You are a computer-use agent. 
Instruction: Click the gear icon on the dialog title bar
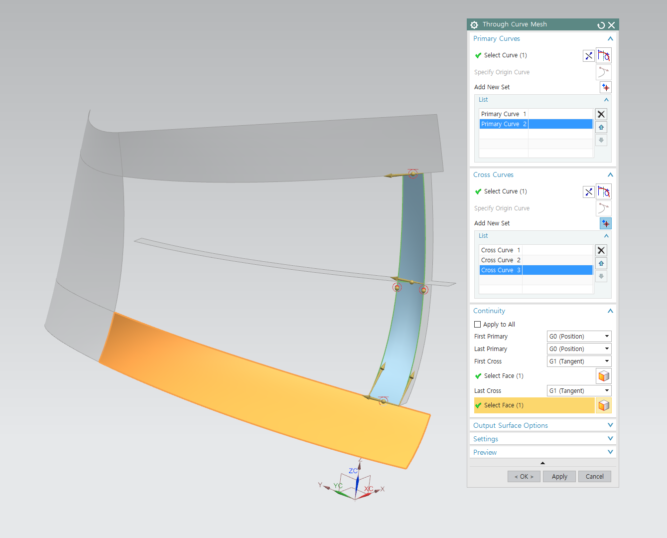click(474, 24)
